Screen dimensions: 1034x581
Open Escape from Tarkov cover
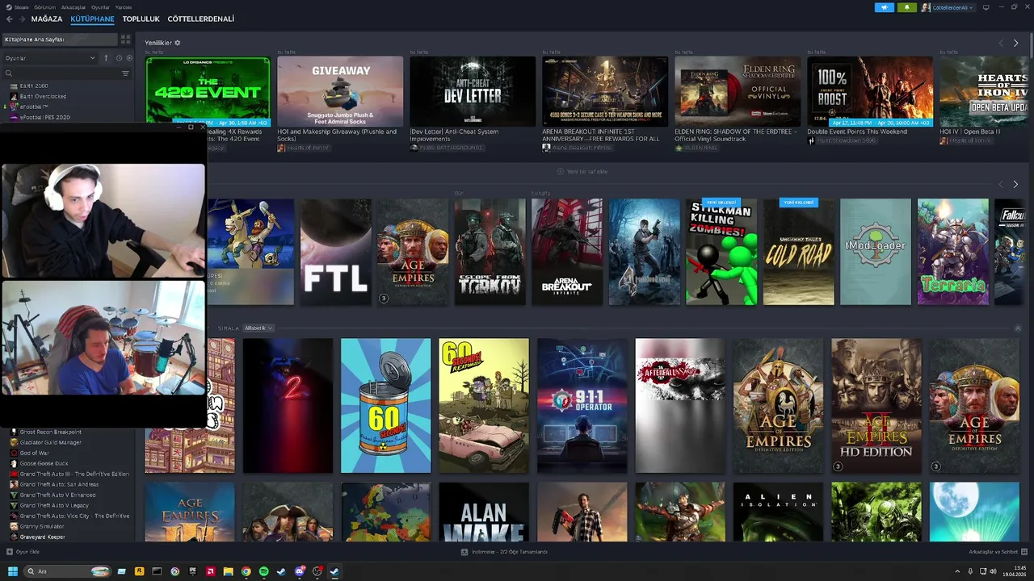pyautogui.click(x=490, y=252)
